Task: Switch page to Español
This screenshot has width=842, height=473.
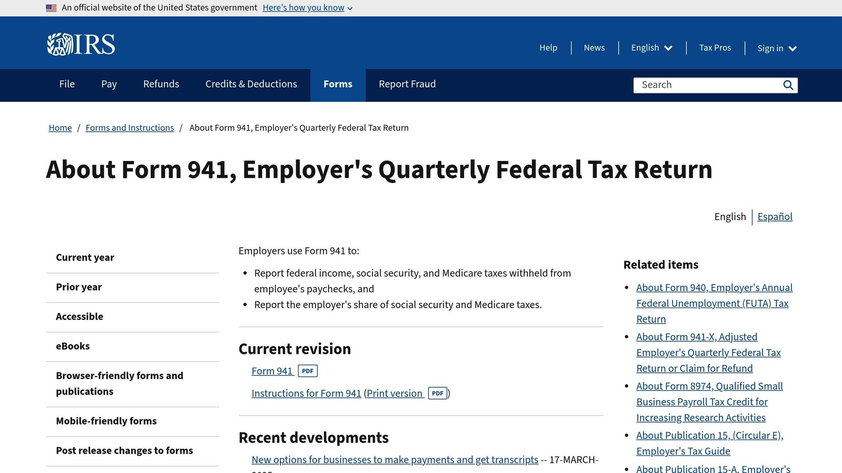Action: (775, 217)
